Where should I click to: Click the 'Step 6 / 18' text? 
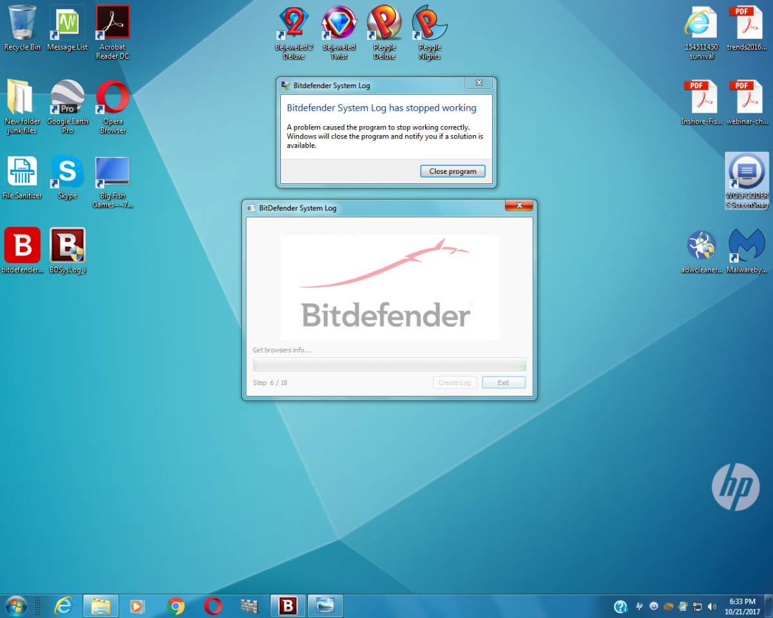270,382
